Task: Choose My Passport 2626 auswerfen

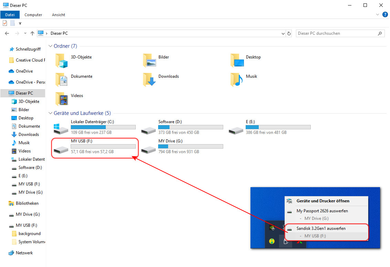Action: (x=326, y=211)
